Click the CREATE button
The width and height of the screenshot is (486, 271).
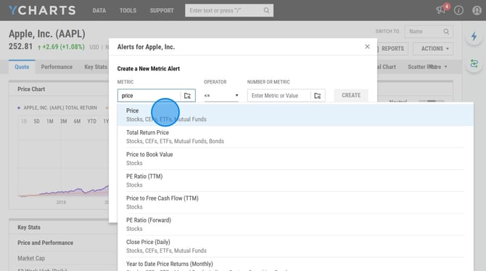click(351, 95)
